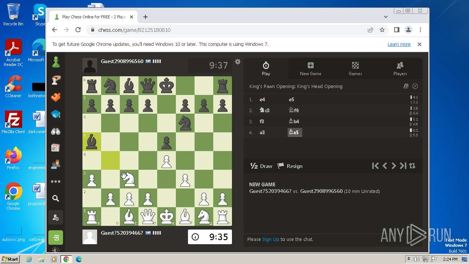Open Chrome side panel icon

(396, 30)
